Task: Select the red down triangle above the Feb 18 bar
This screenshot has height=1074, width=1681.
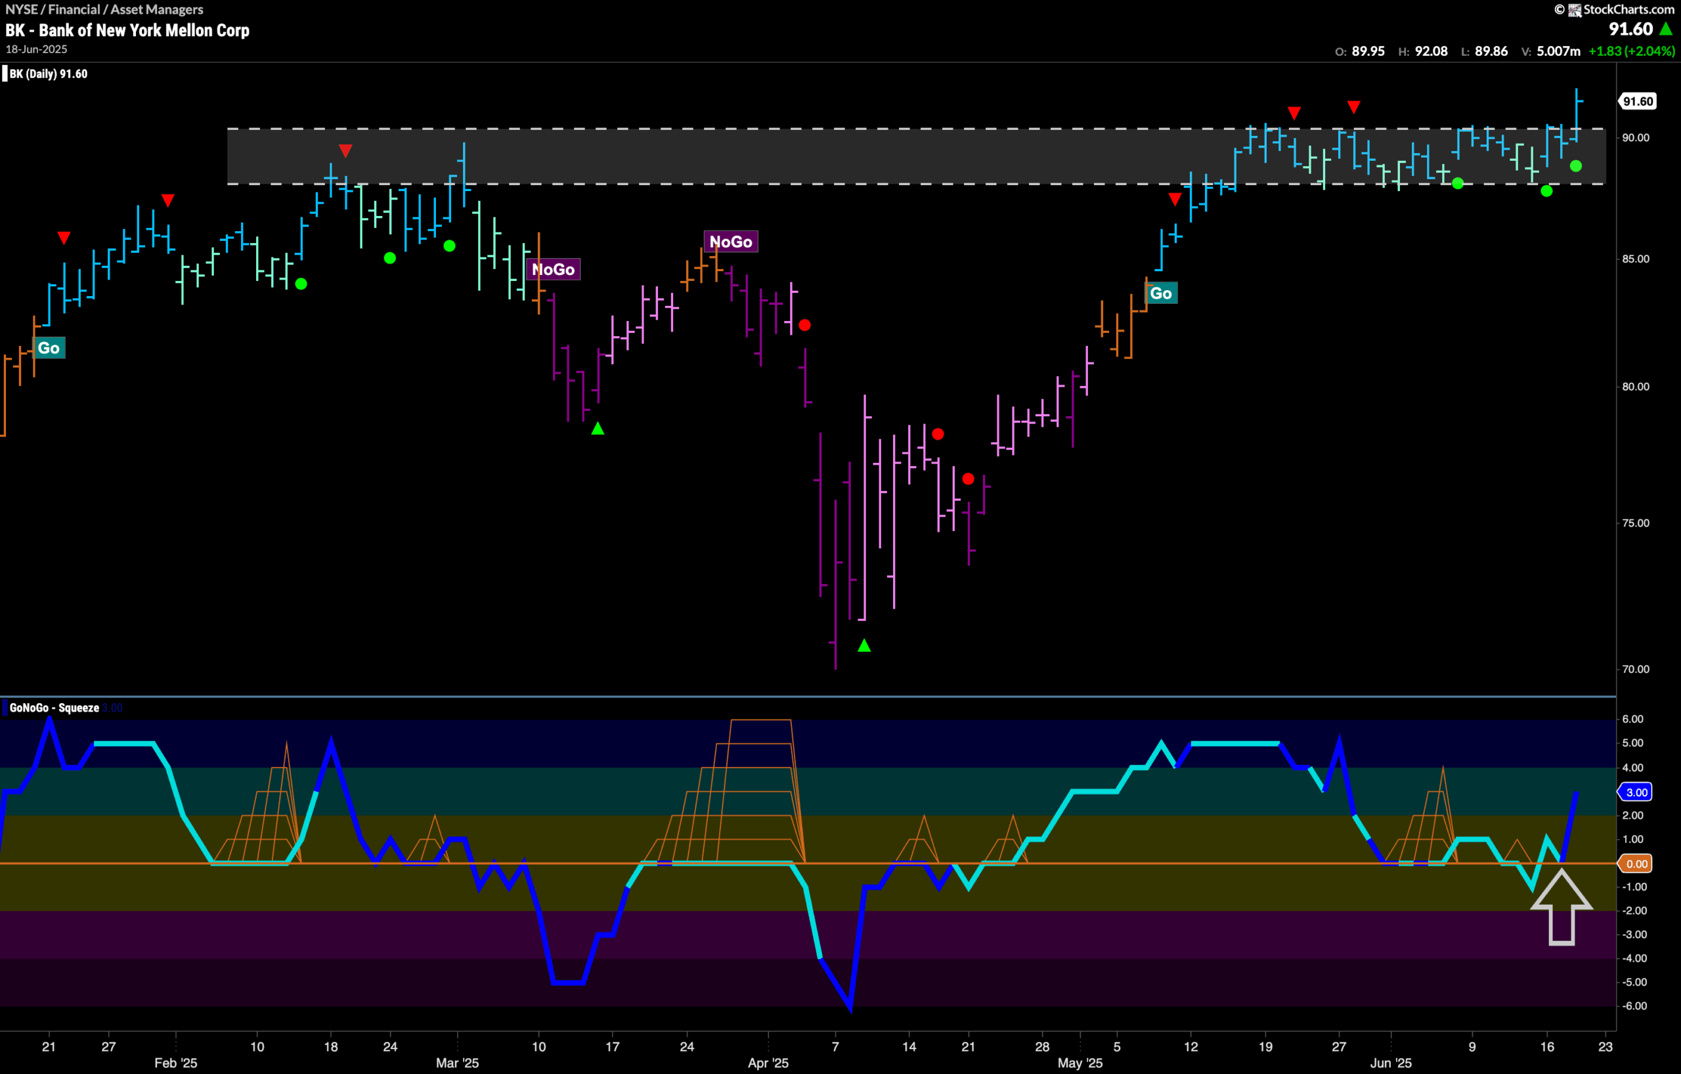Action: [345, 151]
